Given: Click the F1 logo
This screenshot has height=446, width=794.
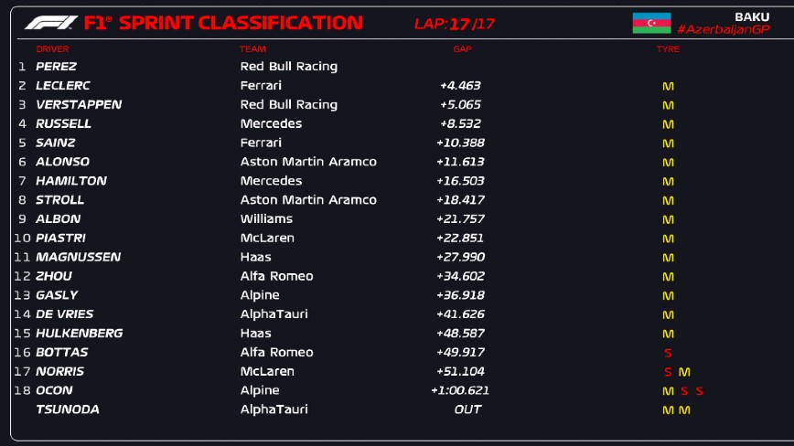Looking at the screenshot, I should tap(49, 23).
